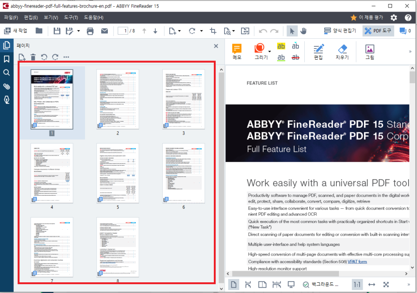The height and width of the screenshot is (293, 417).
Task: Click the Edit (편집) tool in PDF tools
Action: tap(319, 52)
